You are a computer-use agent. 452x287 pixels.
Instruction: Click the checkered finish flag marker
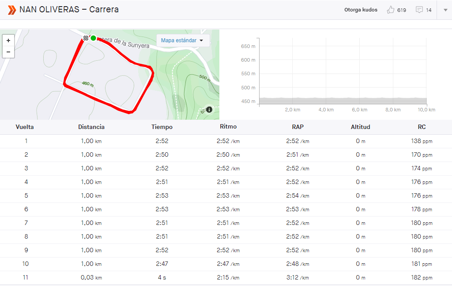[86, 38]
